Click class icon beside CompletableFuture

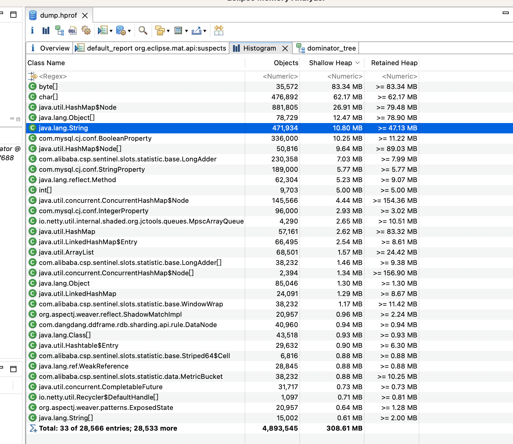click(x=33, y=387)
